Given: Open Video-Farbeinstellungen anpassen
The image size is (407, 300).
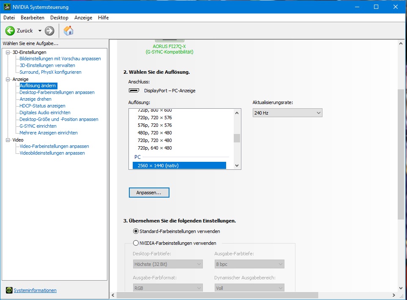Looking at the screenshot, I should [54, 146].
